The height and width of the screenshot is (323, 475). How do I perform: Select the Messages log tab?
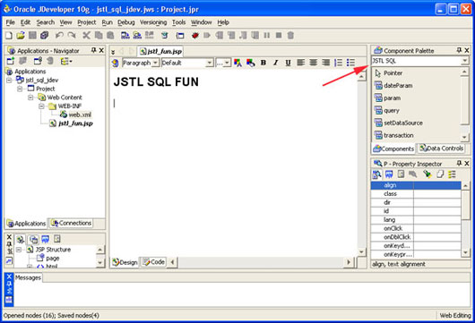pyautogui.click(x=28, y=277)
